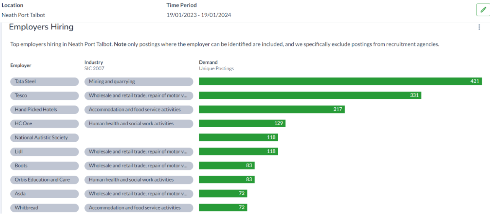Click the Tata Steel 421 postings bar
The image size is (490, 217).
340,81
